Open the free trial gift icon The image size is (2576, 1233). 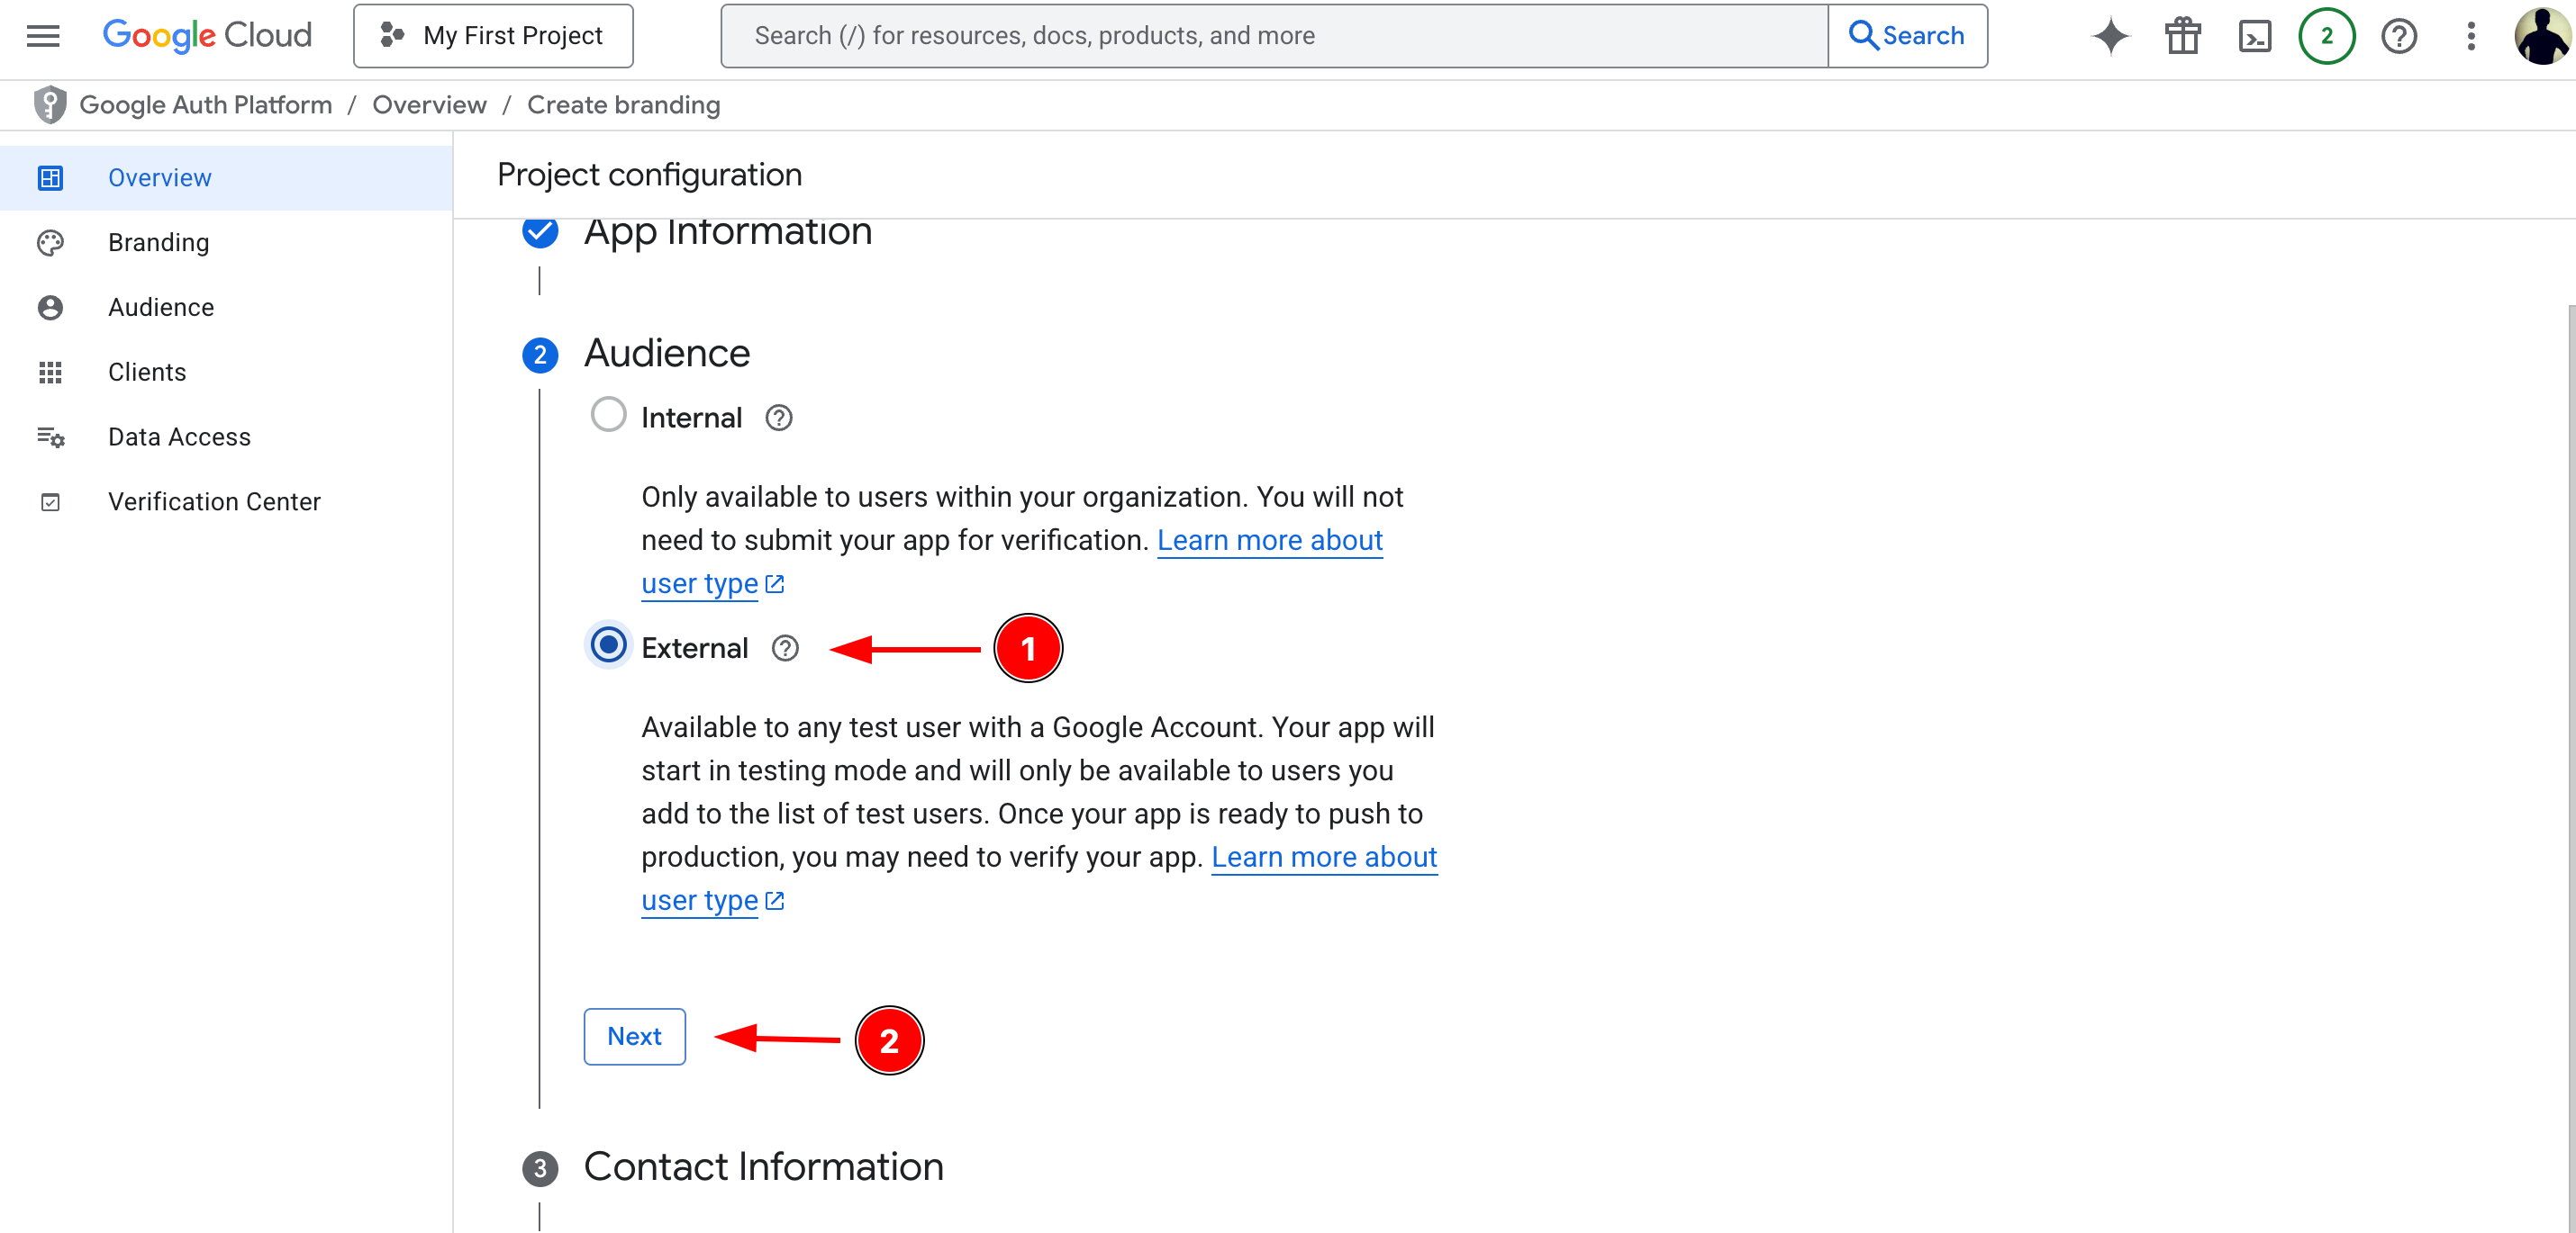pyautogui.click(x=2183, y=36)
